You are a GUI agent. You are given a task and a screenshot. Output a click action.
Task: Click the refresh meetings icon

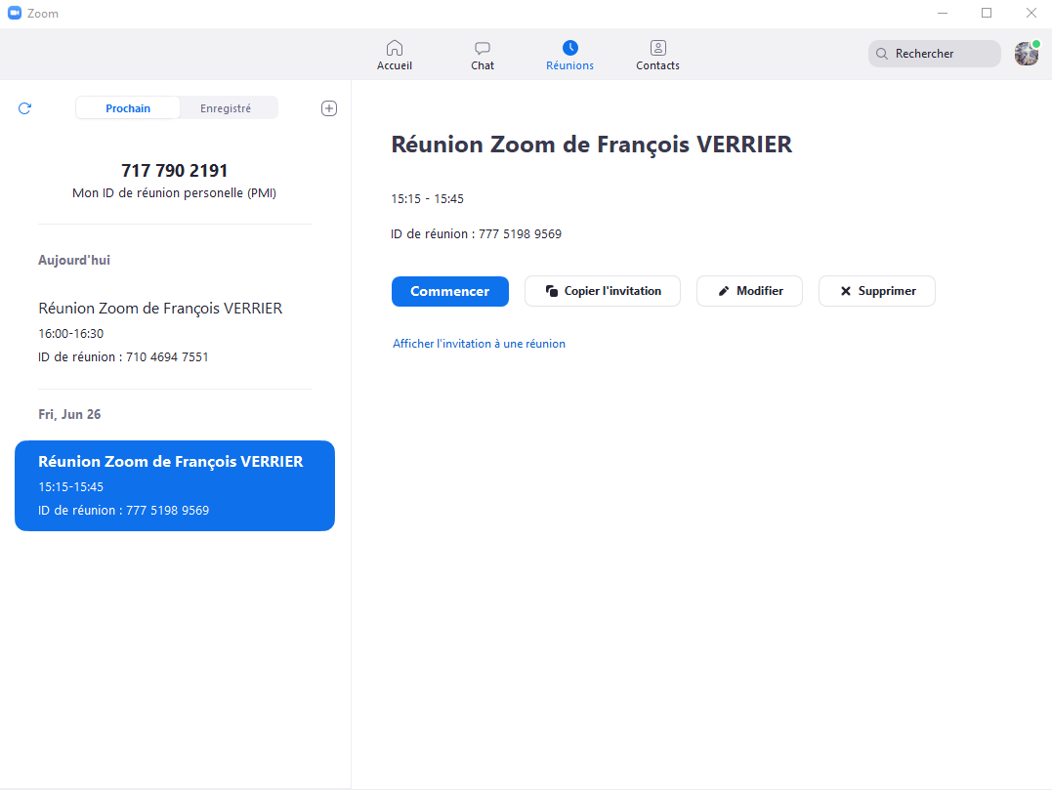[24, 108]
